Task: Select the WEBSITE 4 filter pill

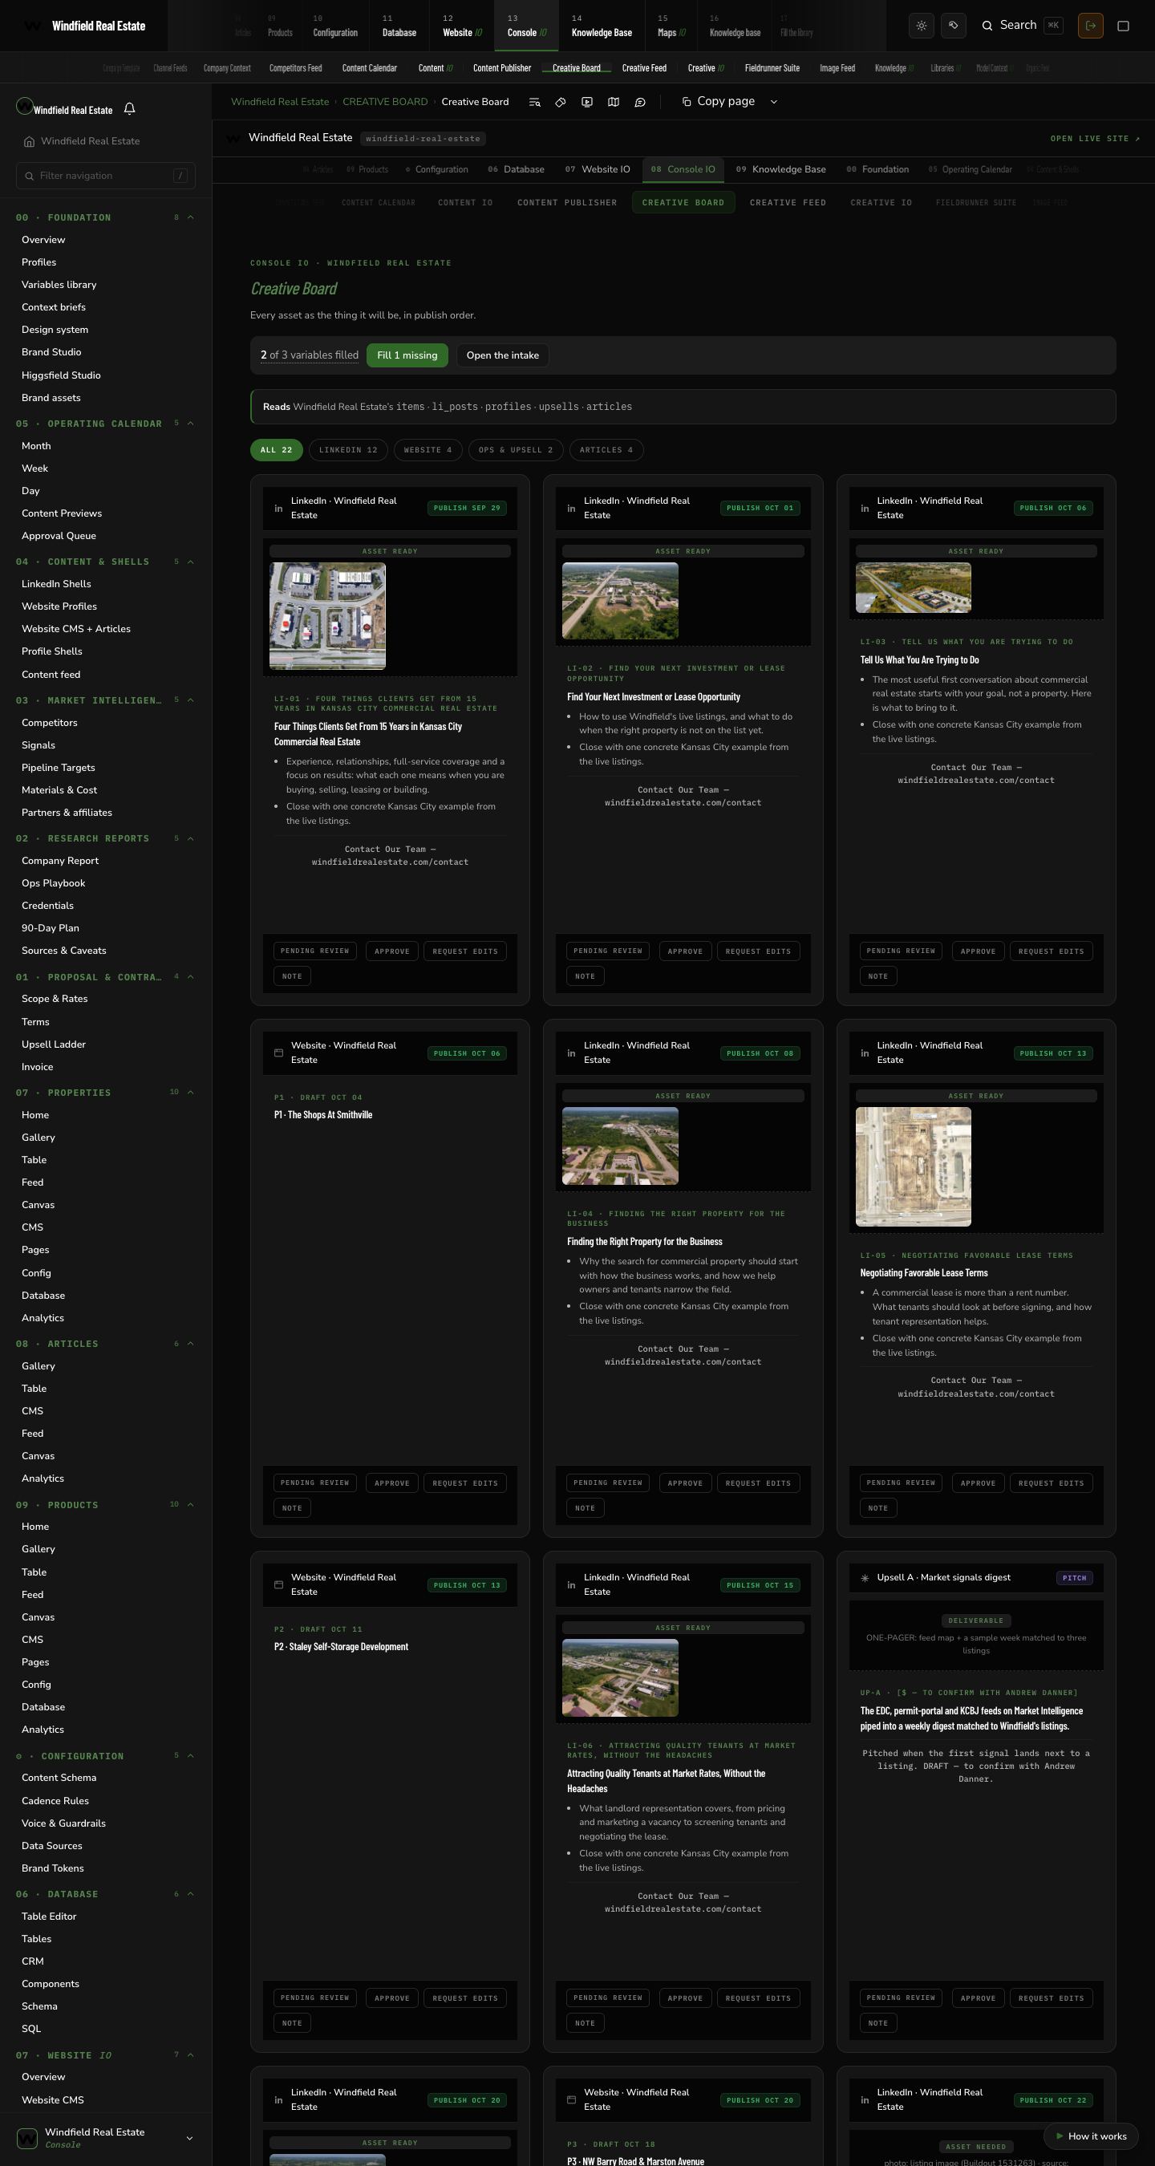Action: pyautogui.click(x=428, y=450)
